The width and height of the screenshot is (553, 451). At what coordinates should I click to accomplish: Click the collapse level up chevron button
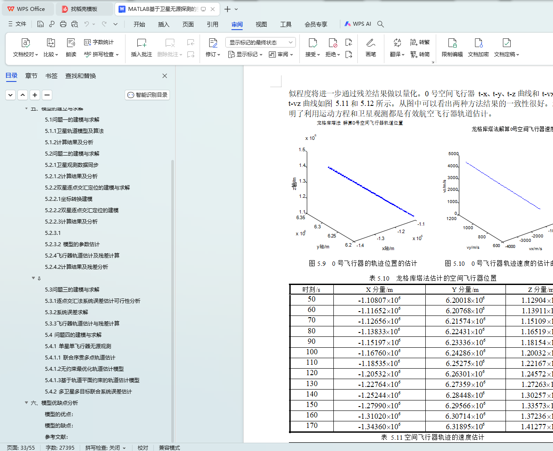coord(23,95)
